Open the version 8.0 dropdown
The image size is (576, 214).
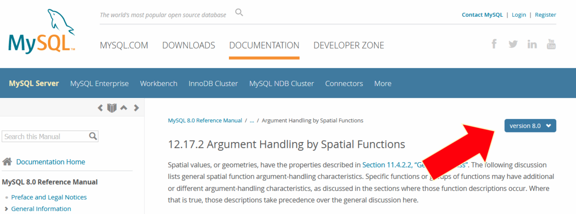pos(530,126)
